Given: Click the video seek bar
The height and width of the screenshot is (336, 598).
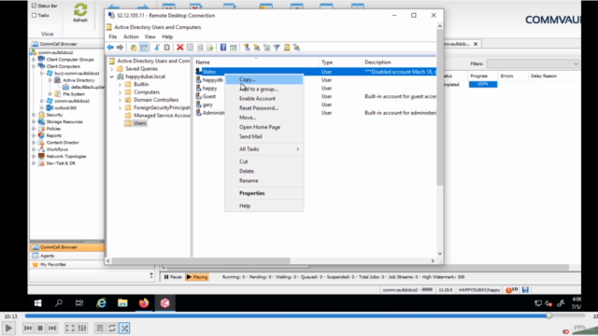Looking at the screenshot, I should coord(305,315).
